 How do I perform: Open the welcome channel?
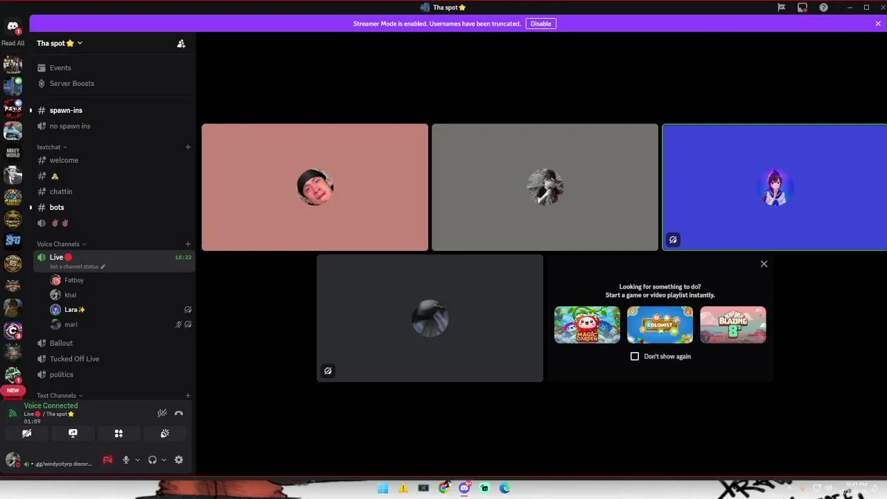tap(114, 160)
